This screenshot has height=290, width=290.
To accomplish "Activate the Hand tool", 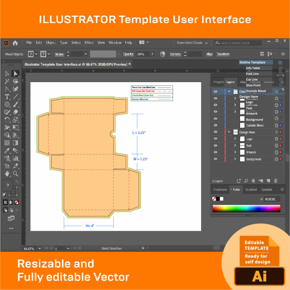I will 7,173.
